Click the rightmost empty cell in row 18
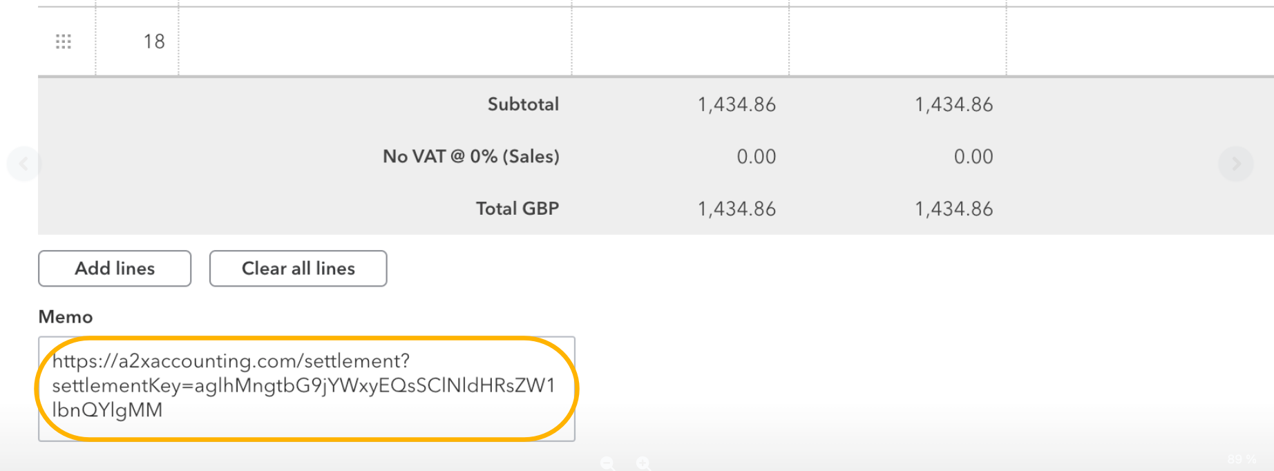This screenshot has width=1274, height=471. (1140, 41)
